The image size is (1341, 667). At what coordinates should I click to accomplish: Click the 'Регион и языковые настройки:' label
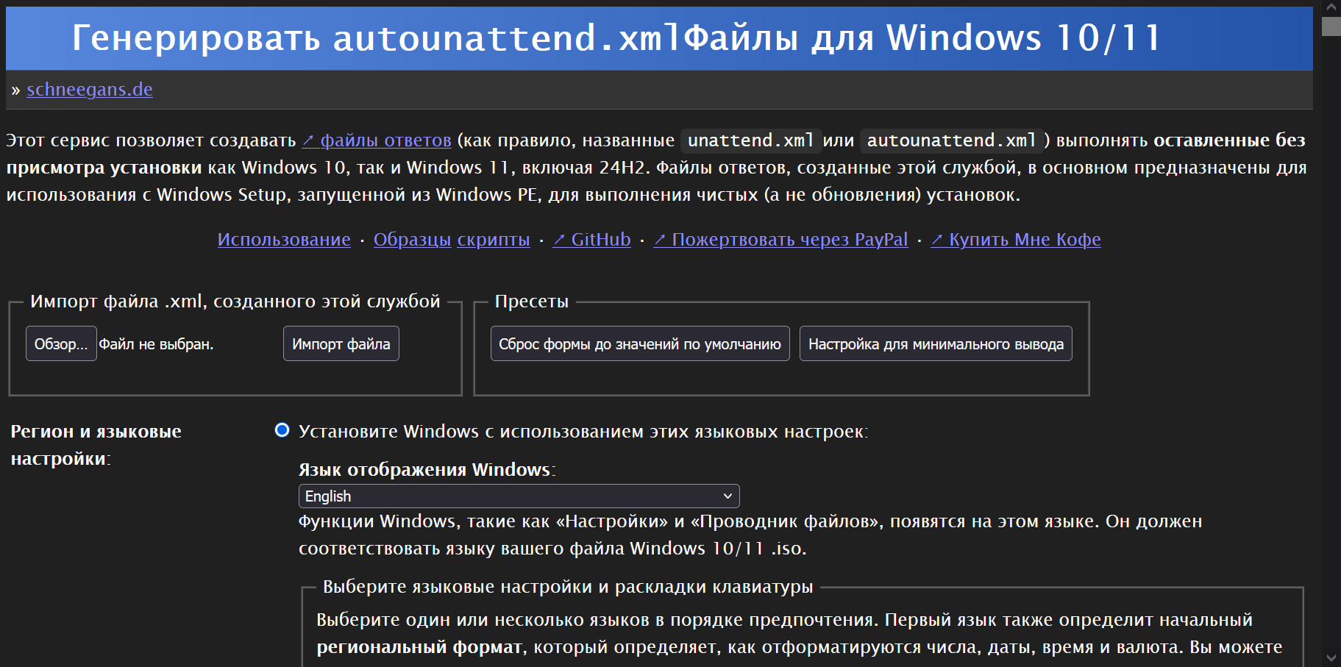click(x=96, y=445)
